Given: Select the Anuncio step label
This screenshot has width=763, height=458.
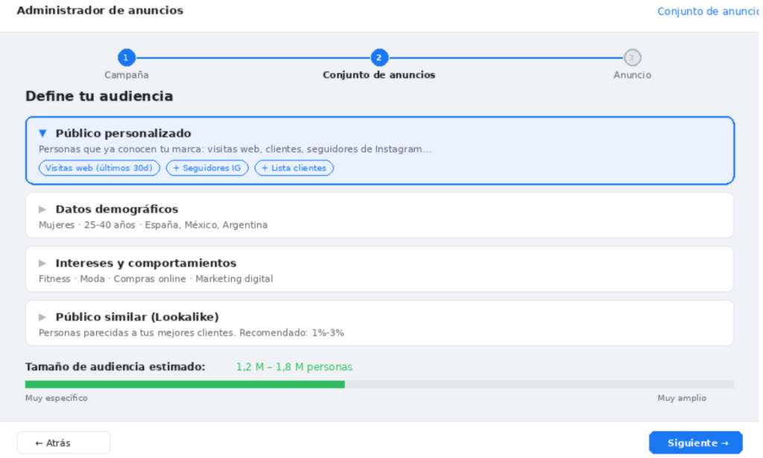Looking at the screenshot, I should click(632, 75).
